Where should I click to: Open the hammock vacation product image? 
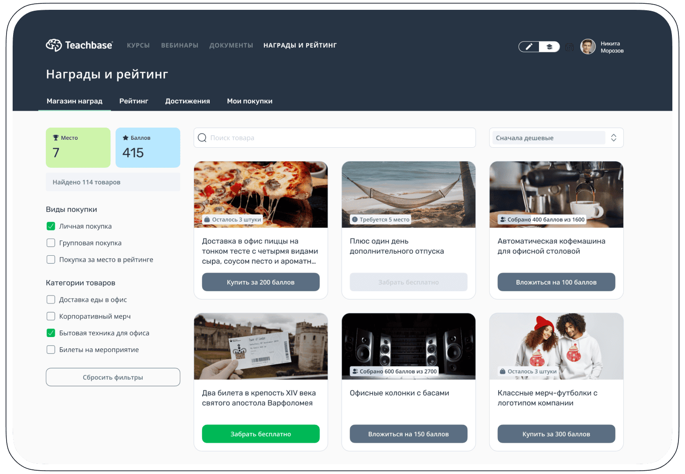click(x=408, y=194)
